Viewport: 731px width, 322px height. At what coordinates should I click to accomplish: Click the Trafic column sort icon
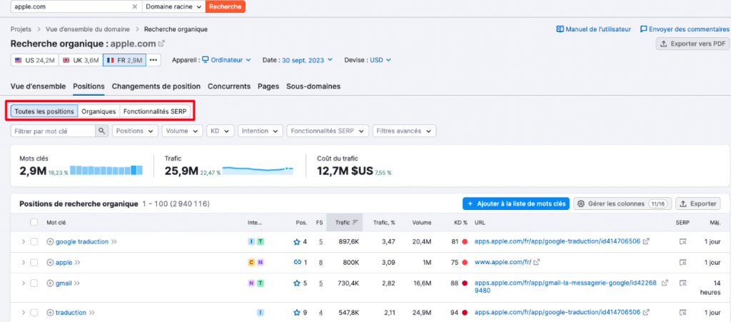pyautogui.click(x=355, y=223)
